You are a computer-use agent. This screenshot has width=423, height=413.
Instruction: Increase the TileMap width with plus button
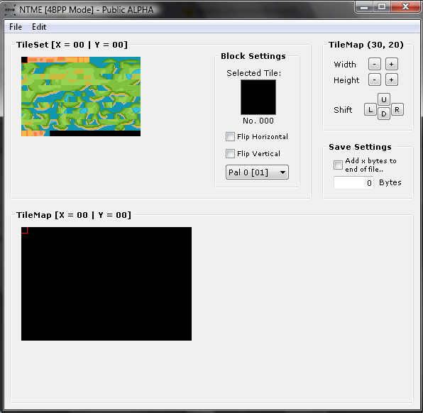[x=392, y=64]
